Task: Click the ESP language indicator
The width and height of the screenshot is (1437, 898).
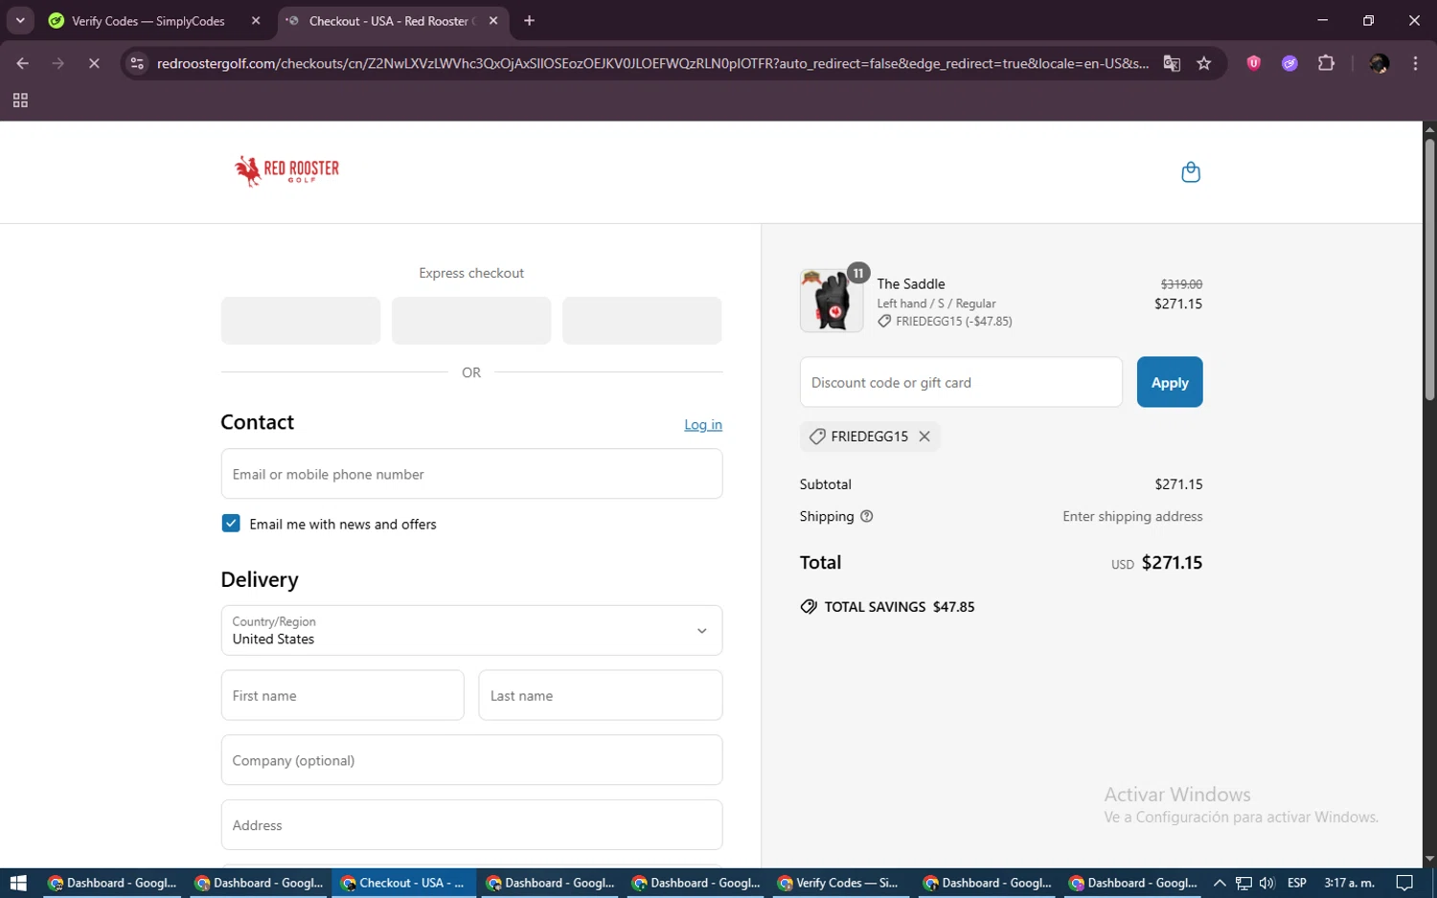Action: coord(1297,883)
